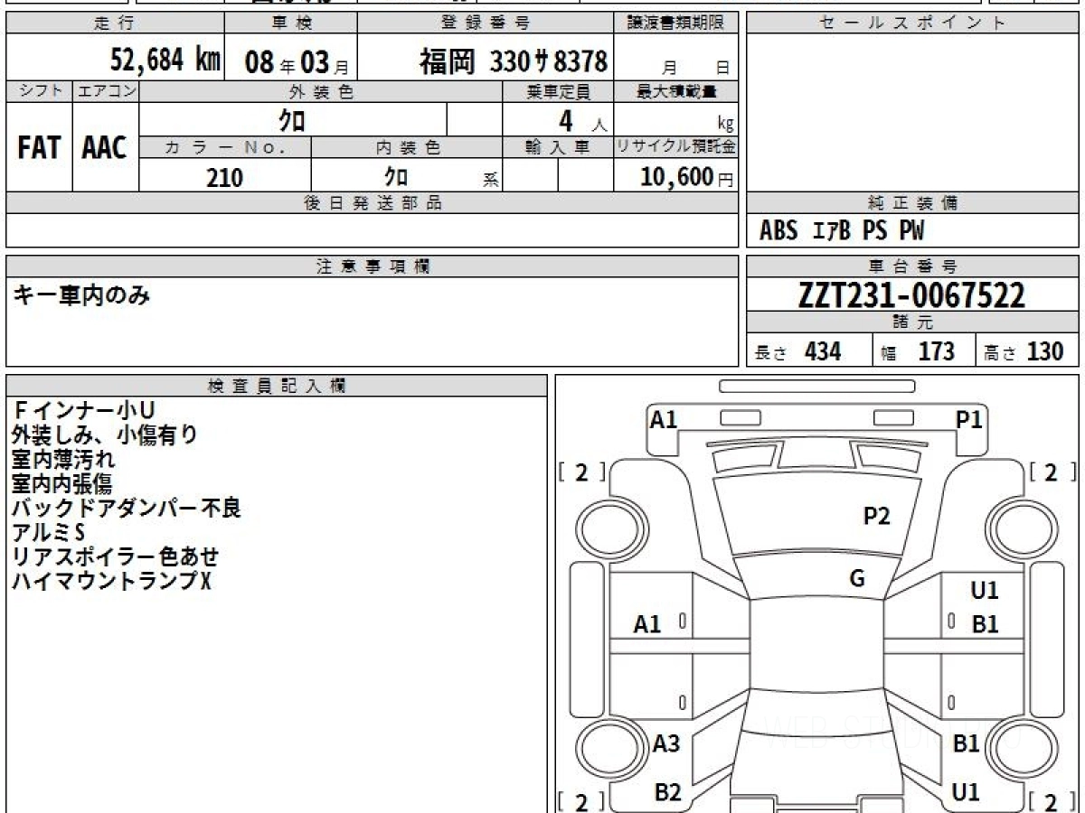Click the width value "173"
Screen dimensions: 1085x813
[936, 351]
